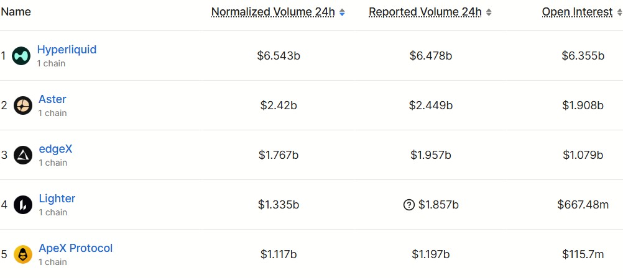Click the Reported Volume 24h column header
This screenshot has width=623, height=278.
[x=425, y=12]
